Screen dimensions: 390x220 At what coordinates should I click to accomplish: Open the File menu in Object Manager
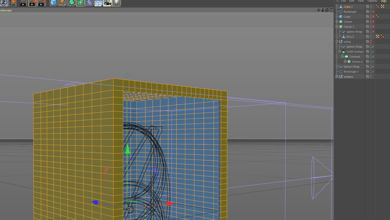[x=343, y=1]
